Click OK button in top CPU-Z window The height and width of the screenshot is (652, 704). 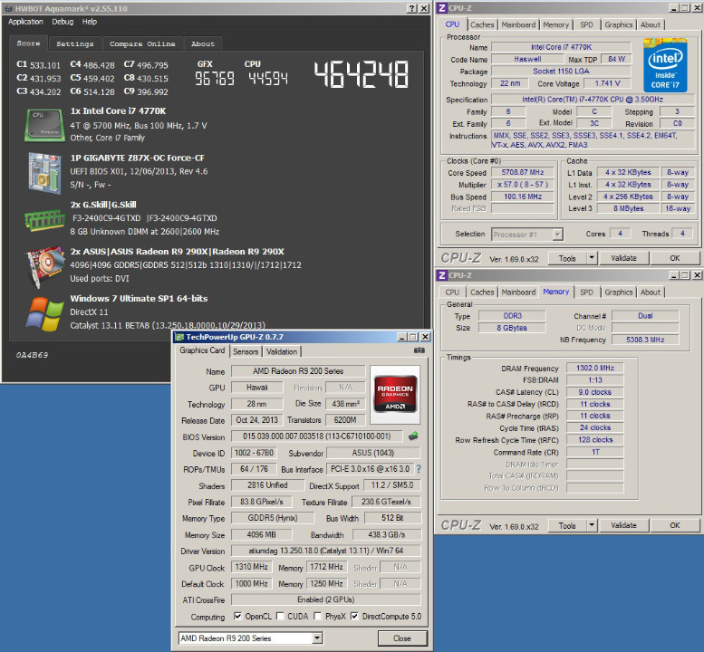[675, 258]
